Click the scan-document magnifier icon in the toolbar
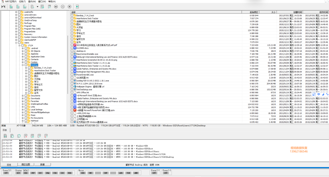The width and height of the screenshot is (329, 177). coord(49,7)
